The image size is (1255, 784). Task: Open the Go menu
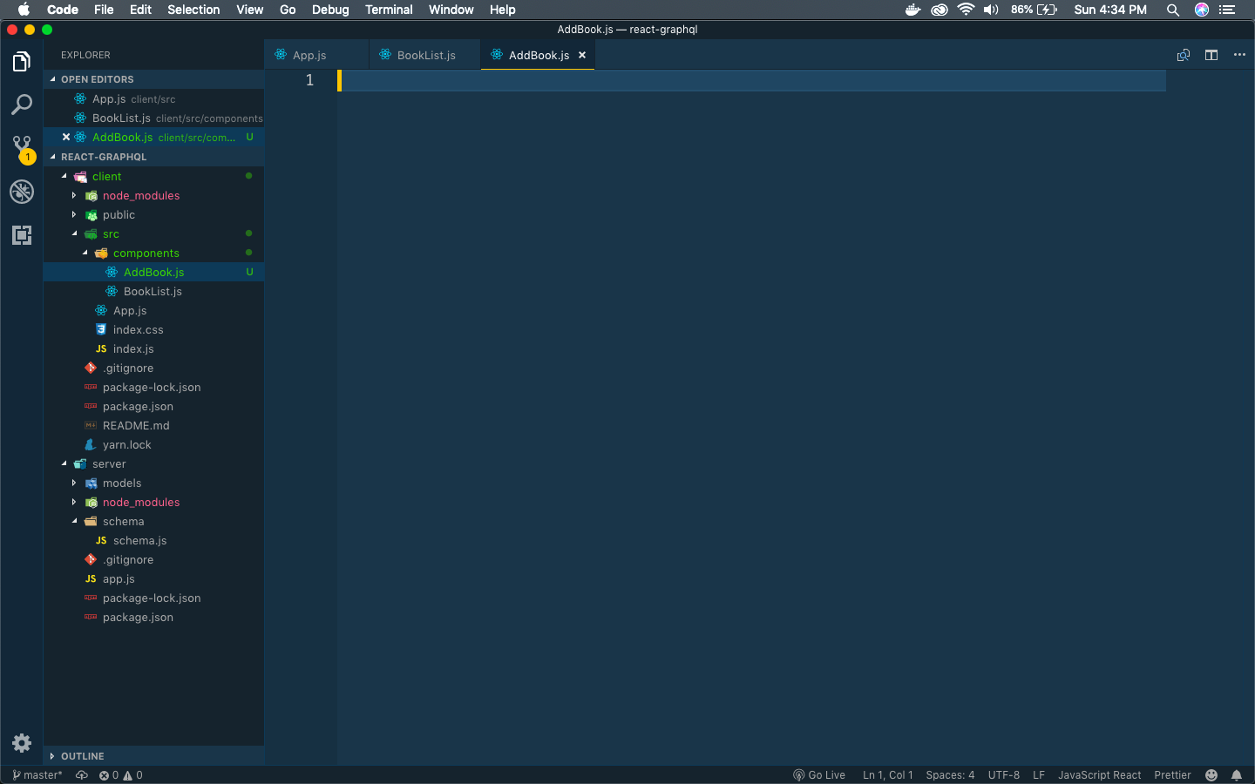288,10
